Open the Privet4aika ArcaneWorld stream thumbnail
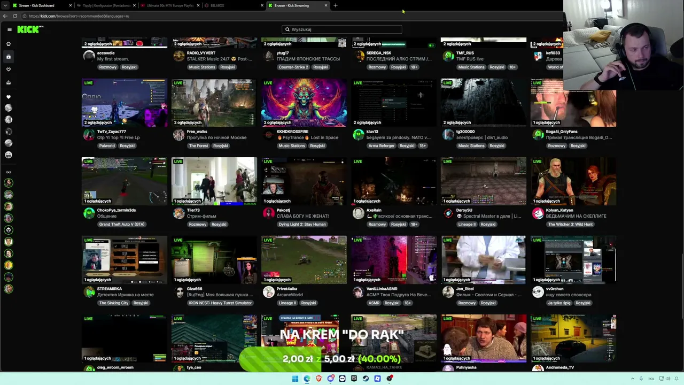The image size is (684, 385). (304, 260)
